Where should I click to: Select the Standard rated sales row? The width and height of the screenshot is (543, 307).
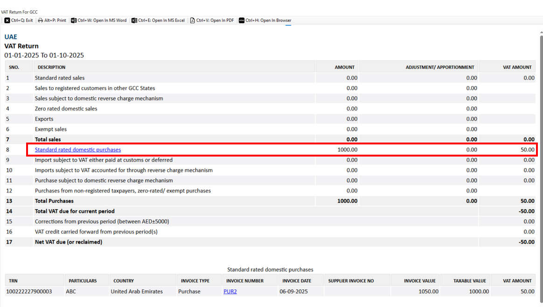pyautogui.click(x=271, y=78)
